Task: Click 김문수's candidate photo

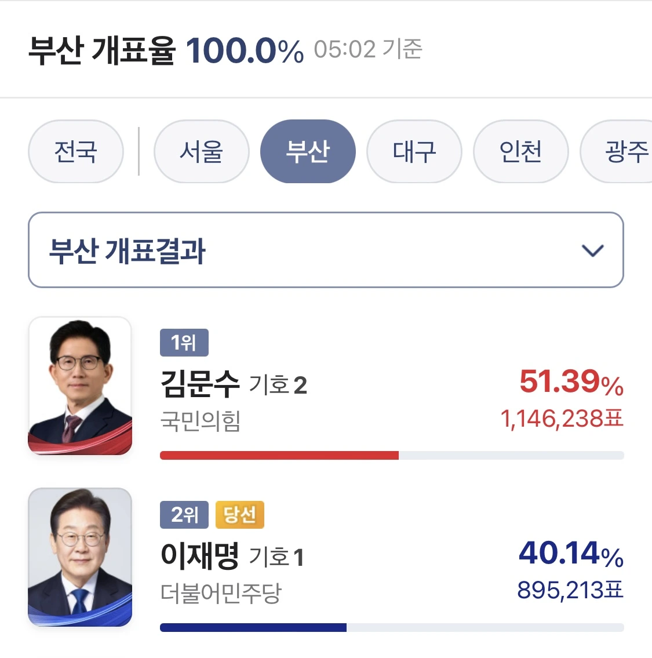Action: (x=80, y=386)
